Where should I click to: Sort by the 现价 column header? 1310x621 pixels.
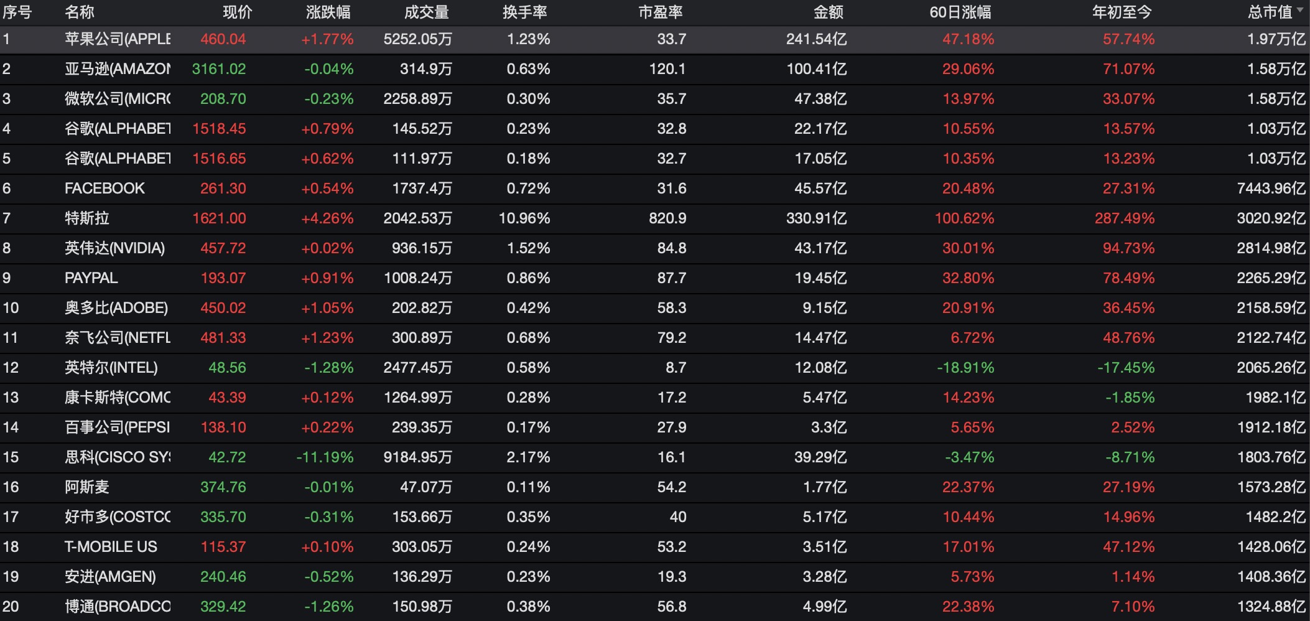(x=238, y=12)
